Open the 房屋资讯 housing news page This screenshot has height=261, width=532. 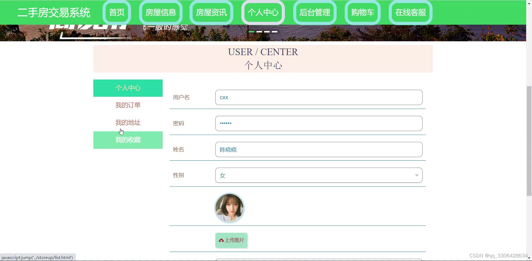(x=211, y=12)
